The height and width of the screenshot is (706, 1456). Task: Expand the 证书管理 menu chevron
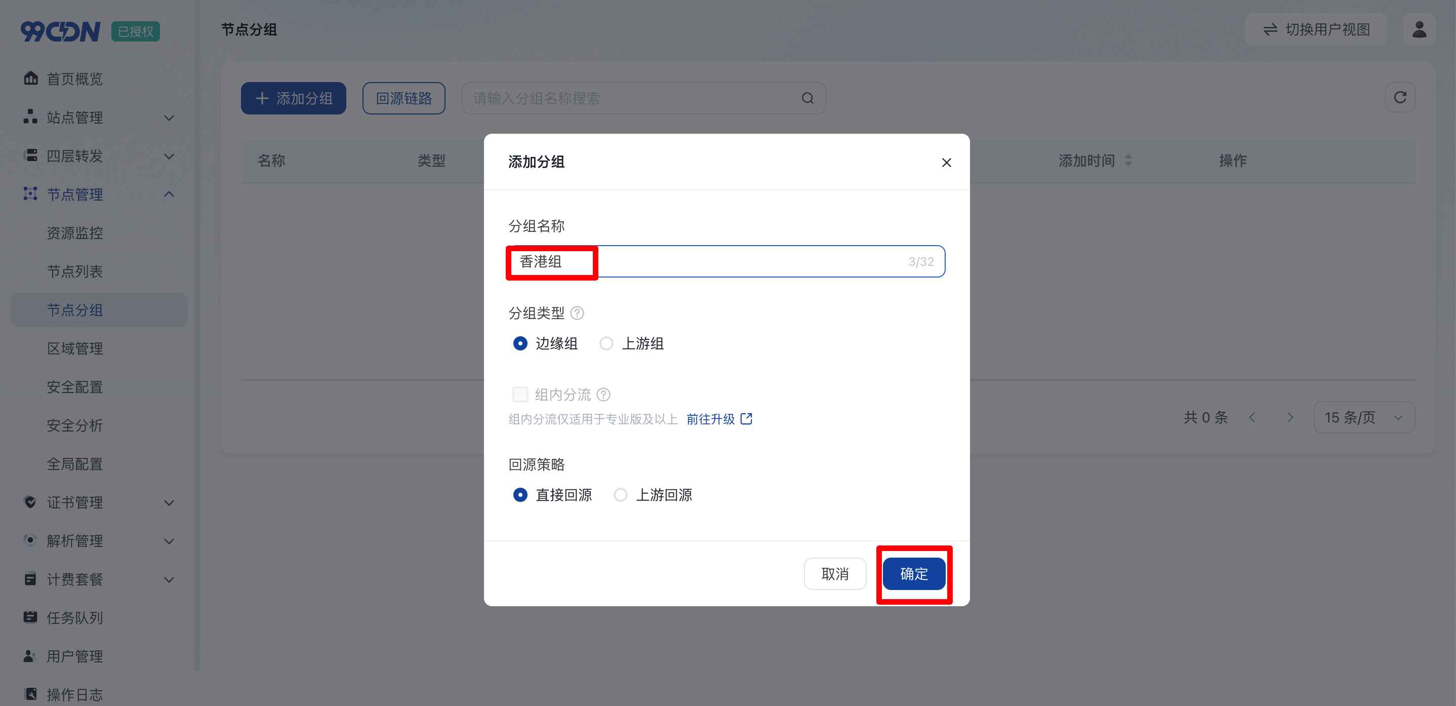[169, 502]
